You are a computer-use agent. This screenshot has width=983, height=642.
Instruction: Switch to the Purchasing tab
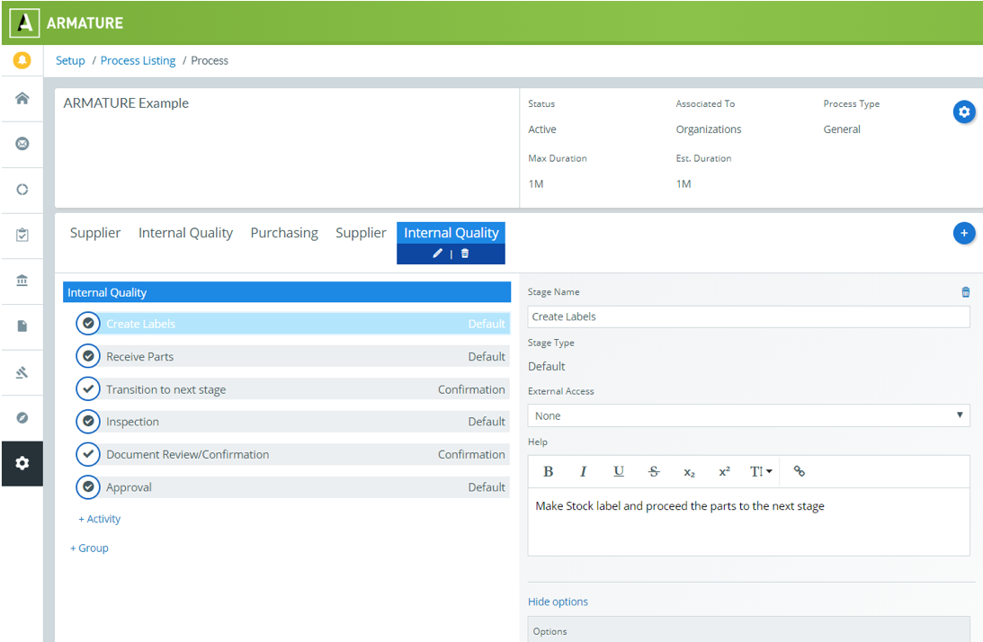coord(284,232)
